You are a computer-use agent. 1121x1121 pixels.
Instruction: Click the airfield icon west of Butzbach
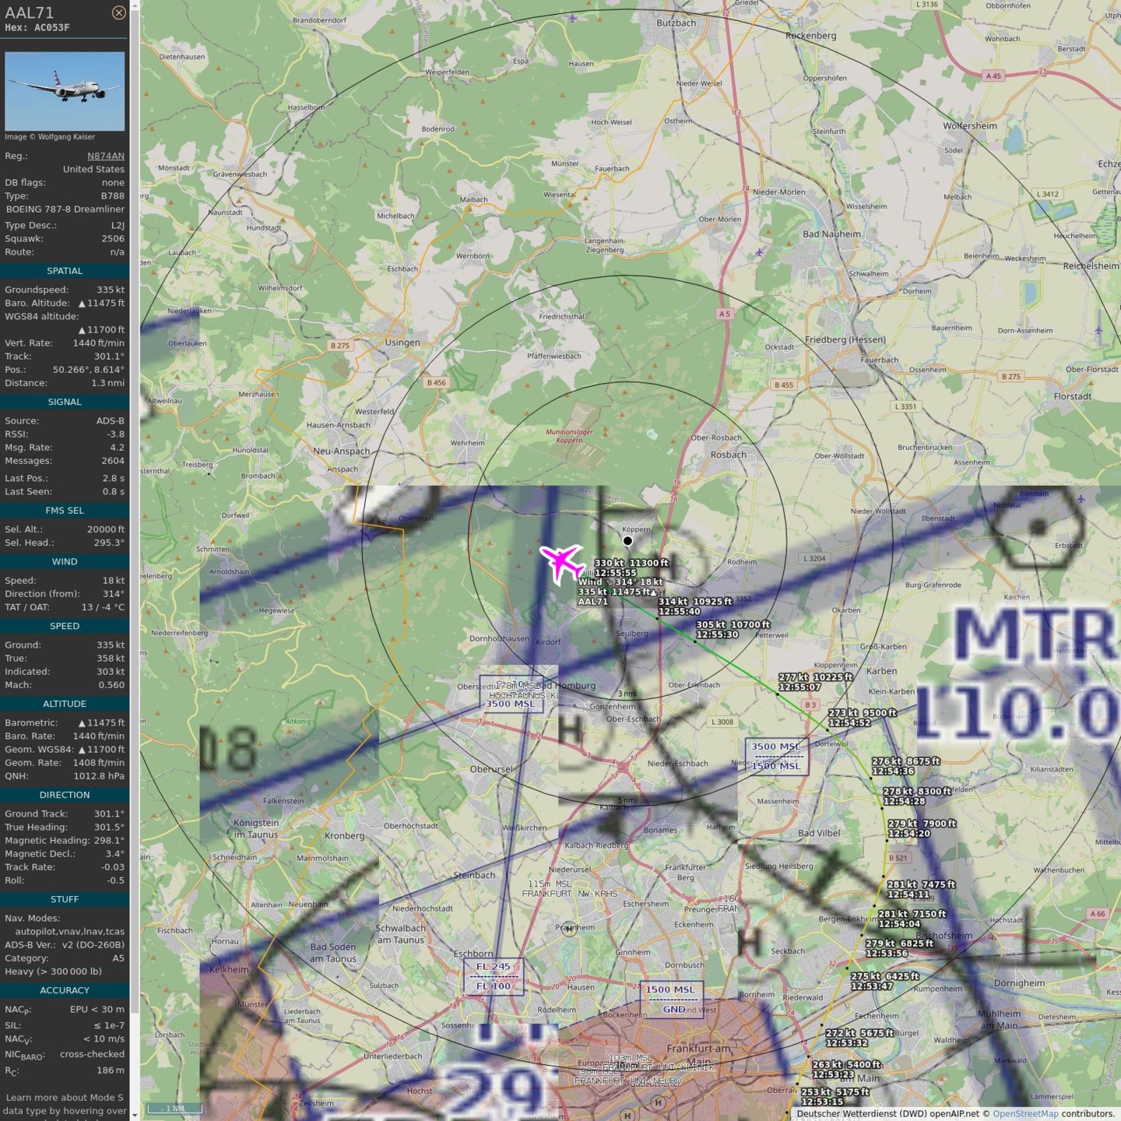tap(573, 18)
